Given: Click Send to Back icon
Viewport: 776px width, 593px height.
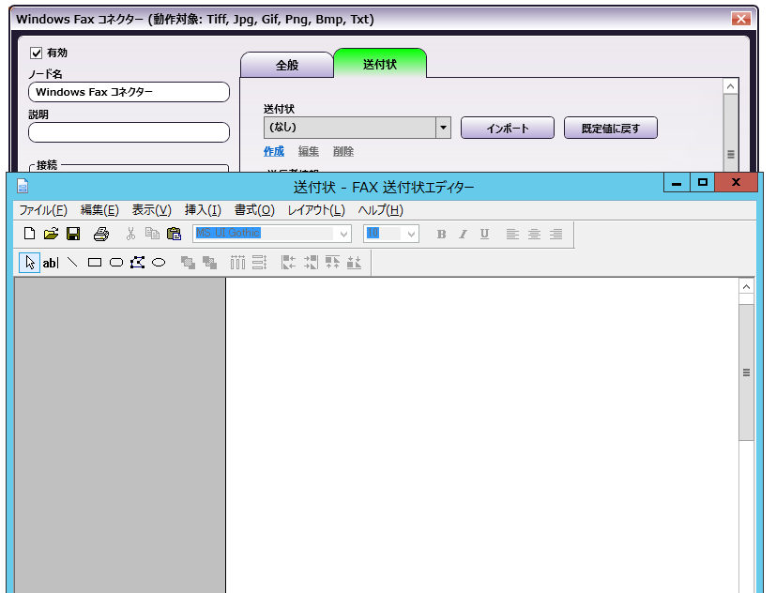Looking at the screenshot, I should point(210,263).
